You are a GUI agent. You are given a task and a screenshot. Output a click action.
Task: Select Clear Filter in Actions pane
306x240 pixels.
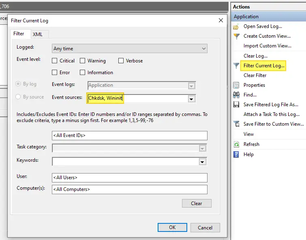[255, 75]
